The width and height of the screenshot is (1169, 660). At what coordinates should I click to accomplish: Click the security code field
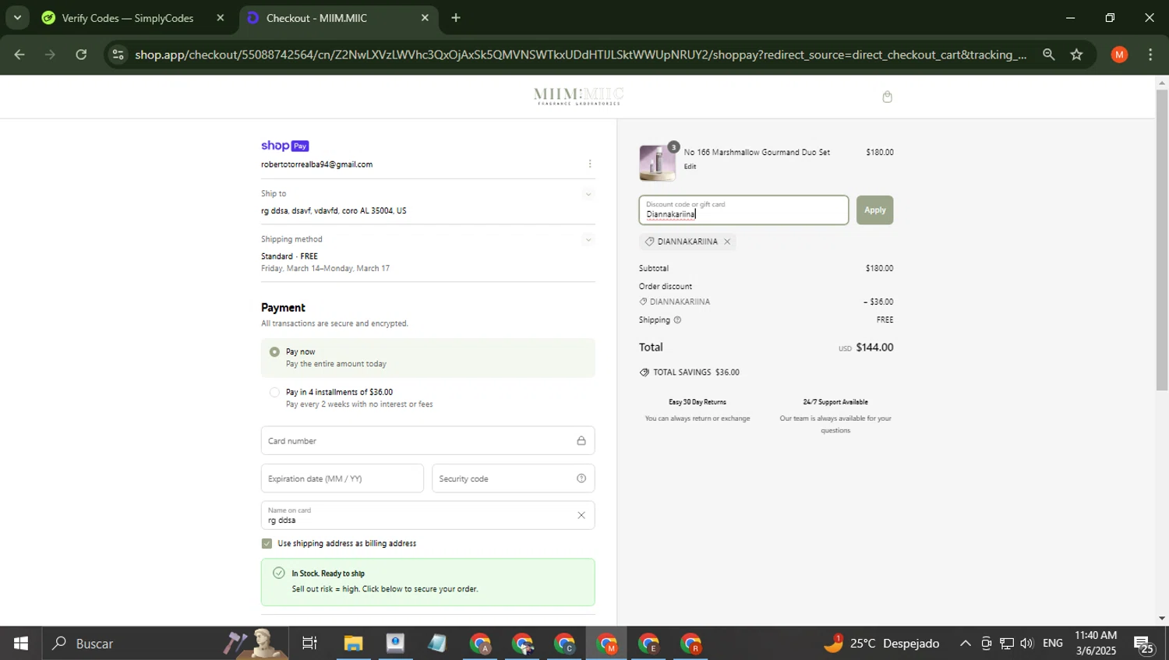[x=513, y=478]
